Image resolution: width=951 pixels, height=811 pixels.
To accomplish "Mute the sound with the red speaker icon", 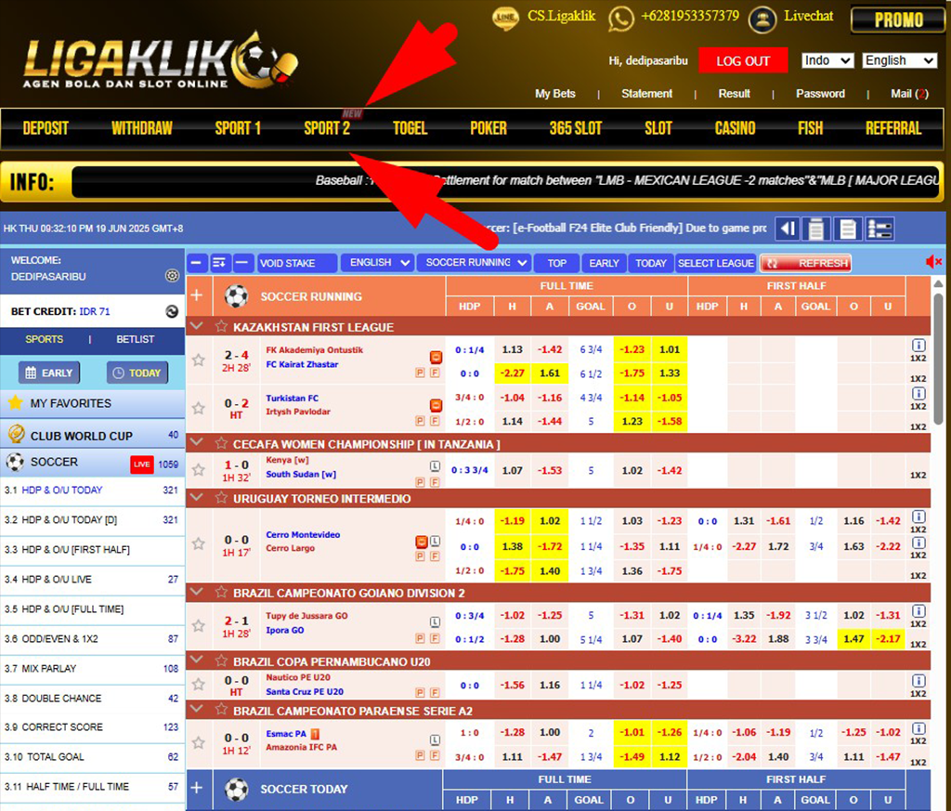I will click(x=932, y=262).
